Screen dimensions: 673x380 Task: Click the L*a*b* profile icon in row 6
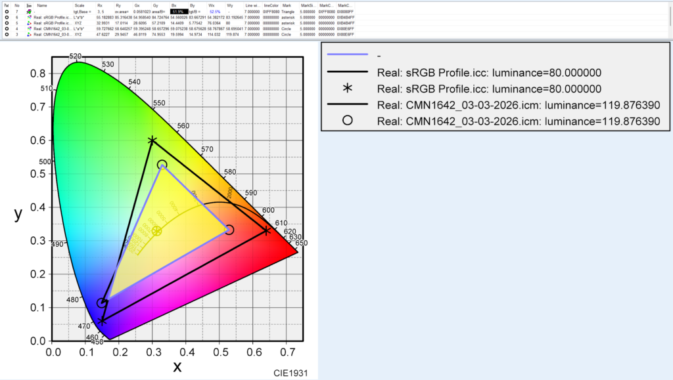pos(29,17)
